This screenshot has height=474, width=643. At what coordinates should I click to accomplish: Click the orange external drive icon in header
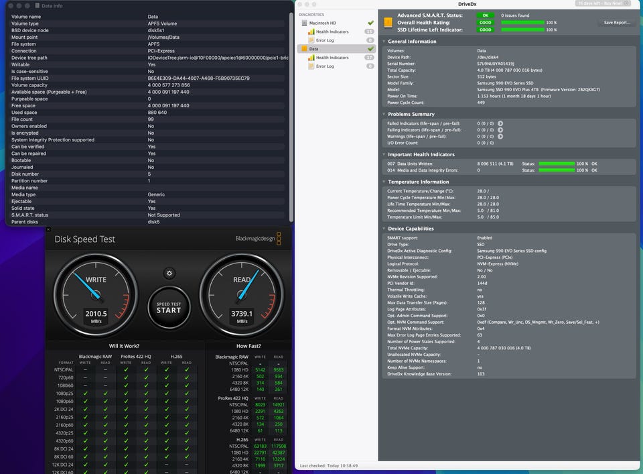[388, 23]
